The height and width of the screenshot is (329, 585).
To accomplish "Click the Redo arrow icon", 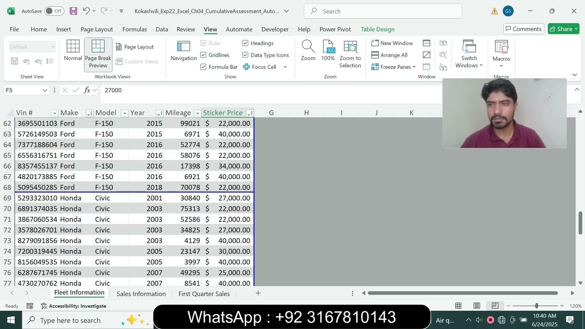I will tap(104, 11).
